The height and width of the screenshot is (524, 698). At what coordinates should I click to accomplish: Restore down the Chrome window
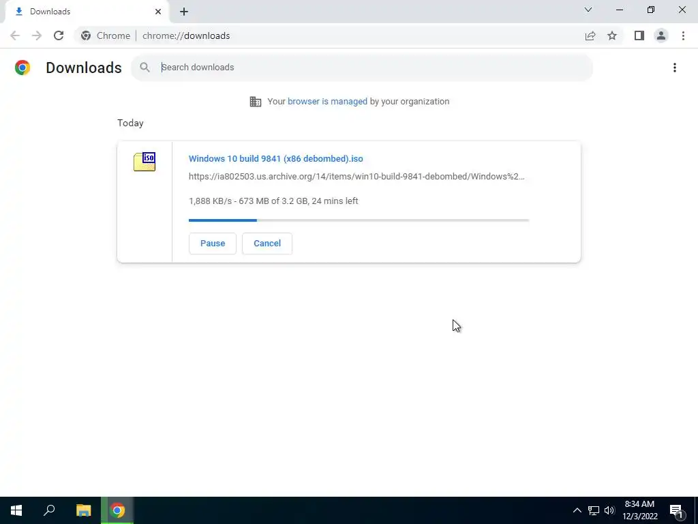pyautogui.click(x=651, y=10)
